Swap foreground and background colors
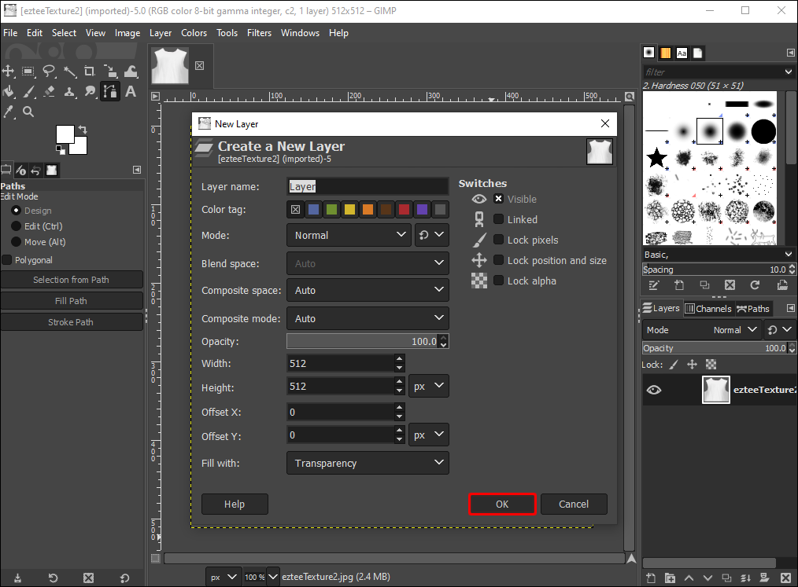Image resolution: width=798 pixels, height=587 pixels. 83,130
